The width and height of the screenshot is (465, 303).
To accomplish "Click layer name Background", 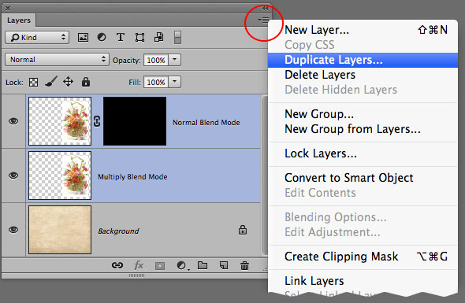I will click(x=118, y=231).
